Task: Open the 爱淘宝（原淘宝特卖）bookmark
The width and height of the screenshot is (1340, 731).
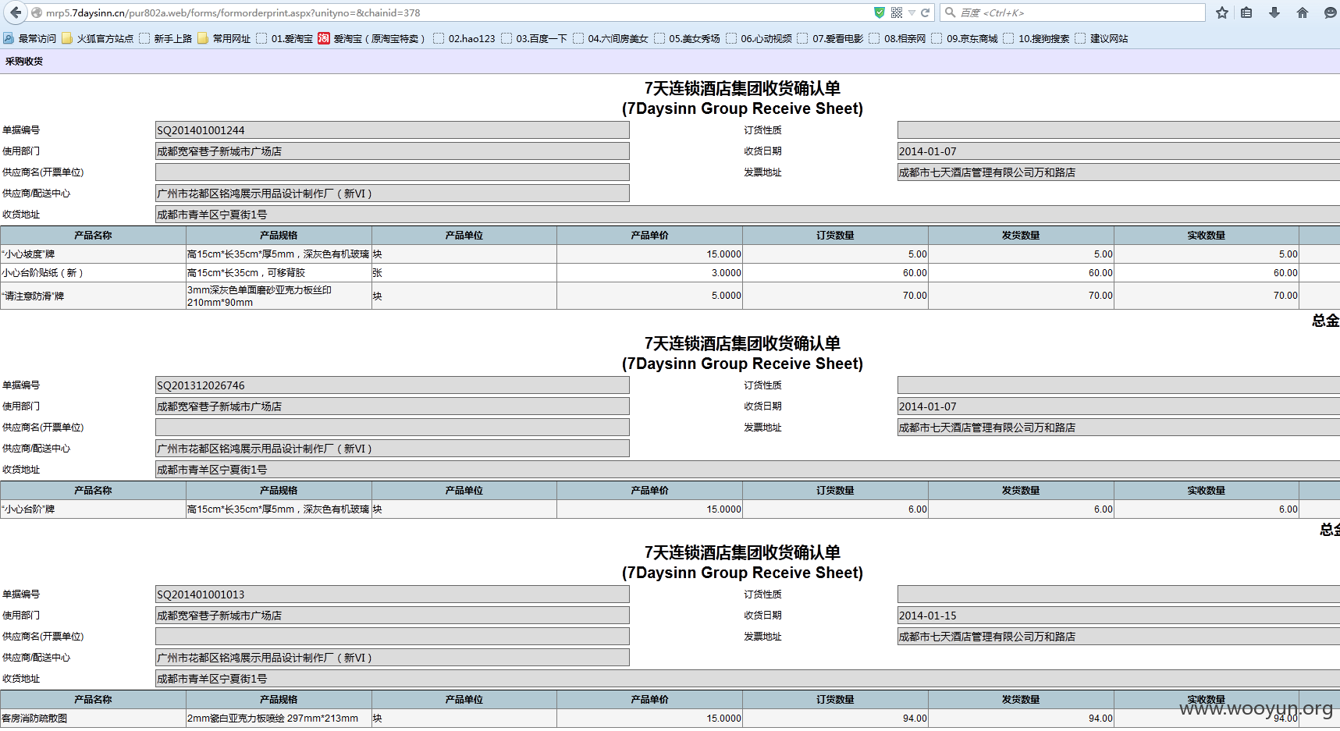Action: [x=372, y=38]
